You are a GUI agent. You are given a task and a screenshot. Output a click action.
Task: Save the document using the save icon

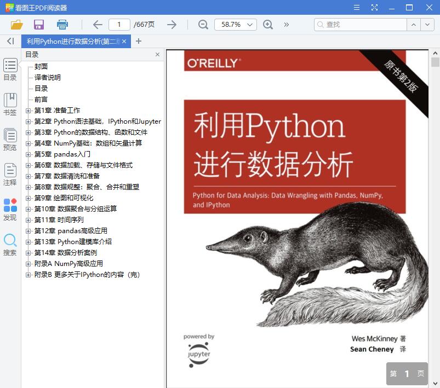coord(38,25)
